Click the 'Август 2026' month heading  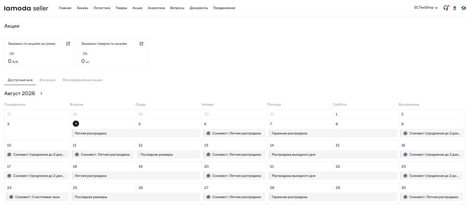click(x=20, y=93)
